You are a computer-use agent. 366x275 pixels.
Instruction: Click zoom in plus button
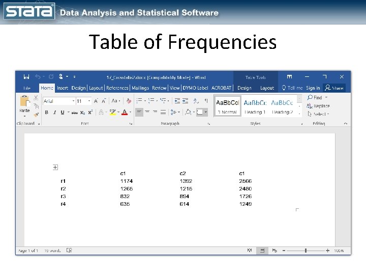[x=328, y=251]
